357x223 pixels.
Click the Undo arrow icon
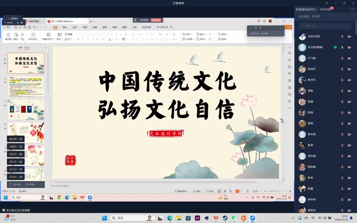point(34,27)
